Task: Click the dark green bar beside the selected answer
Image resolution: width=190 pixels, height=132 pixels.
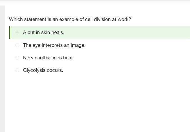Action: (10, 32)
